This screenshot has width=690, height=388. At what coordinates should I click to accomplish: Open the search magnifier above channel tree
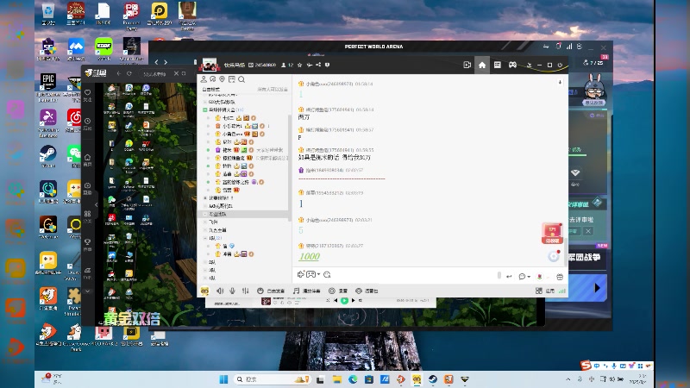click(241, 79)
